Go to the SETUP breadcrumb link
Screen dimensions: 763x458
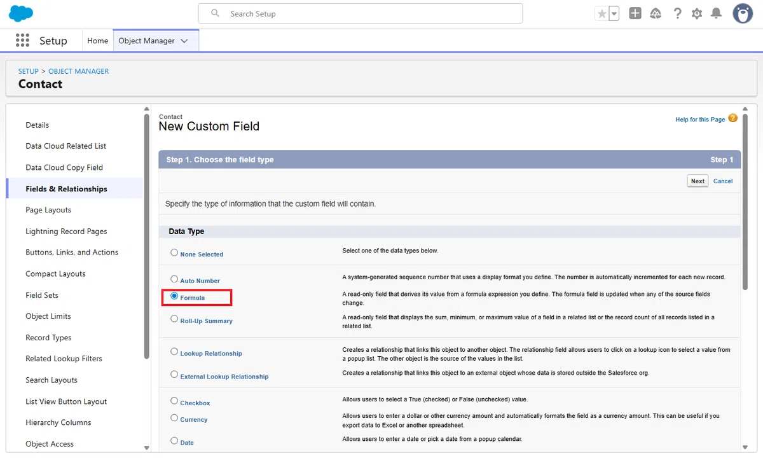click(x=29, y=71)
